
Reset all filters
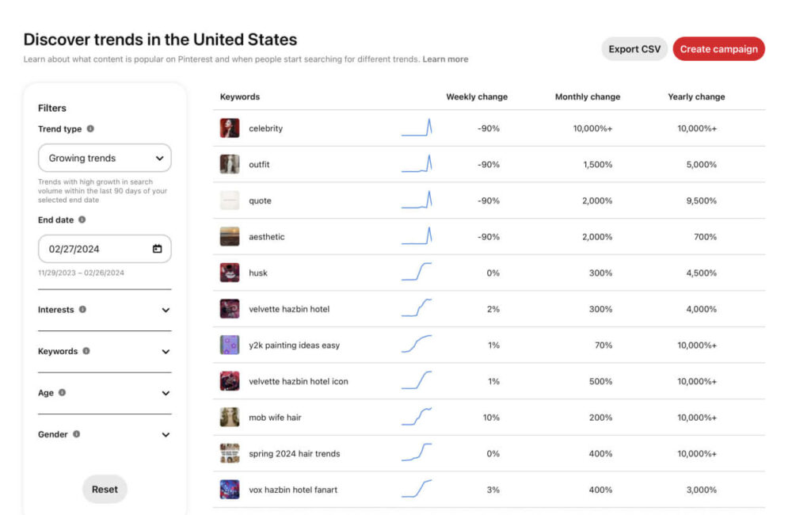pyautogui.click(x=105, y=489)
